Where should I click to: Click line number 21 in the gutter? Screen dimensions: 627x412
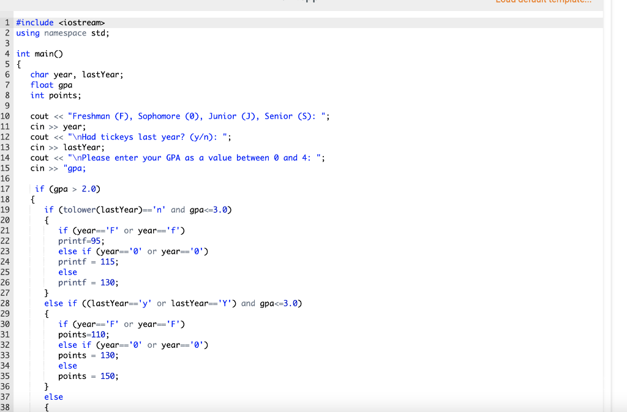point(5,230)
